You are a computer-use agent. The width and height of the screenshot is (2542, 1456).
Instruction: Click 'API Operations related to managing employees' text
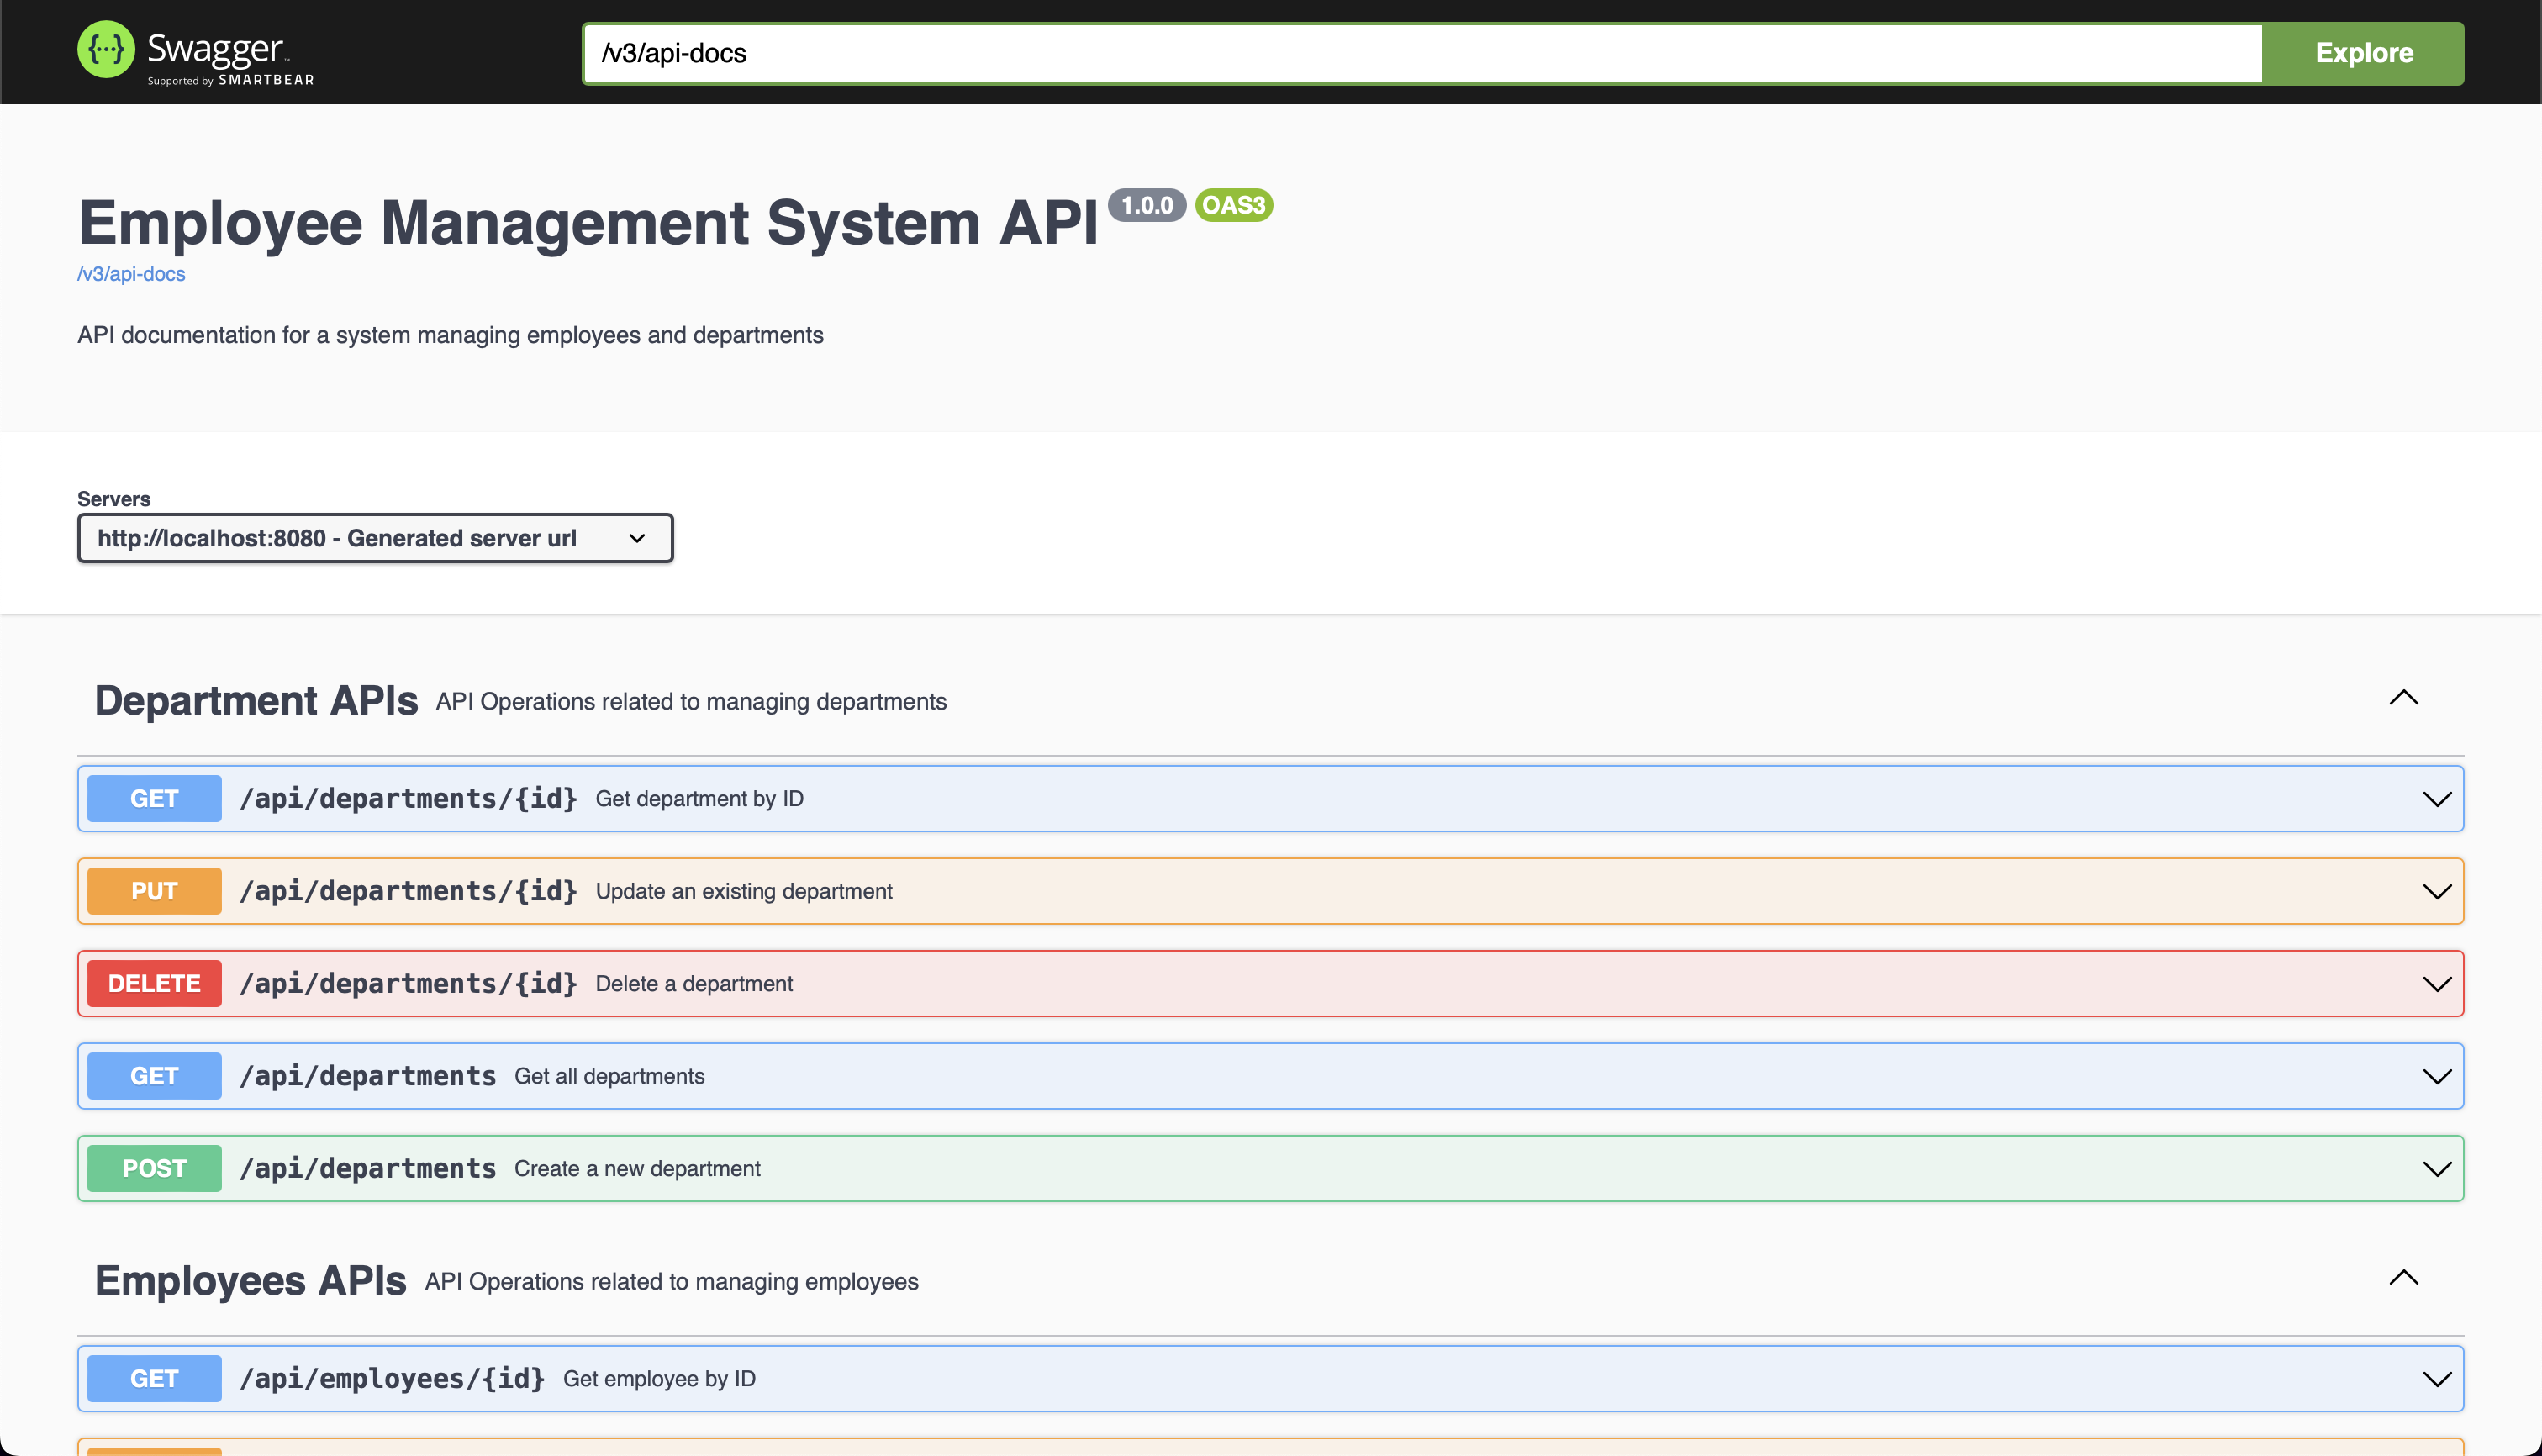coord(671,1282)
